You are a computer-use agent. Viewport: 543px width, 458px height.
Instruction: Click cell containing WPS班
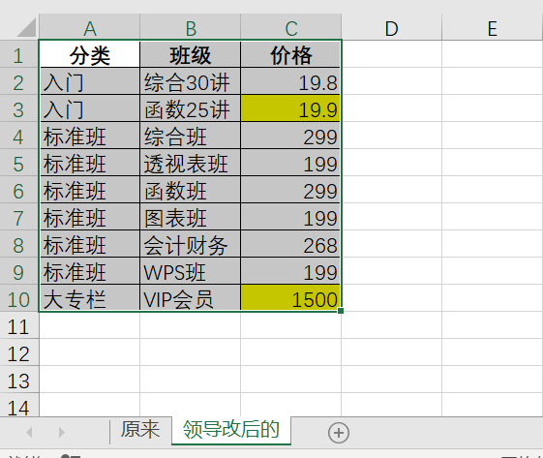[191, 271]
